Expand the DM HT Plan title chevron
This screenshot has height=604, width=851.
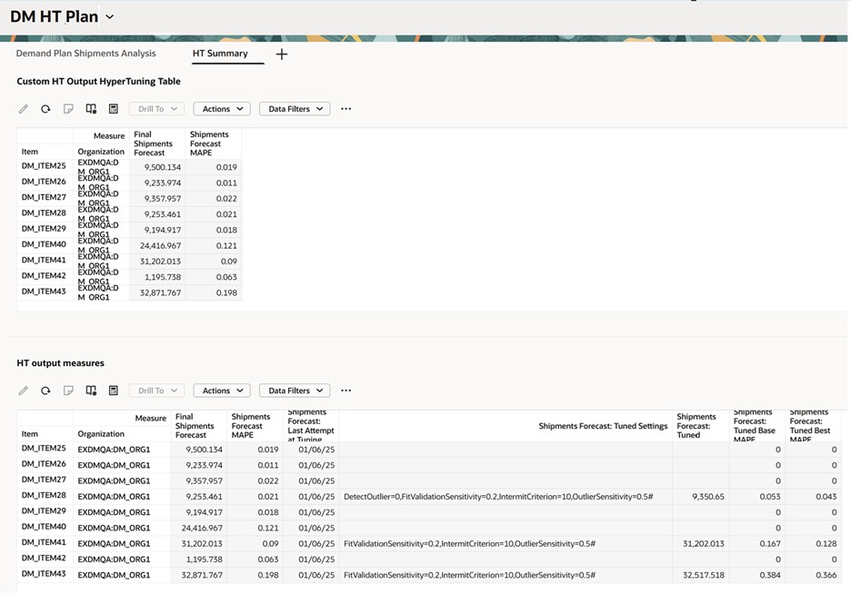click(x=108, y=16)
